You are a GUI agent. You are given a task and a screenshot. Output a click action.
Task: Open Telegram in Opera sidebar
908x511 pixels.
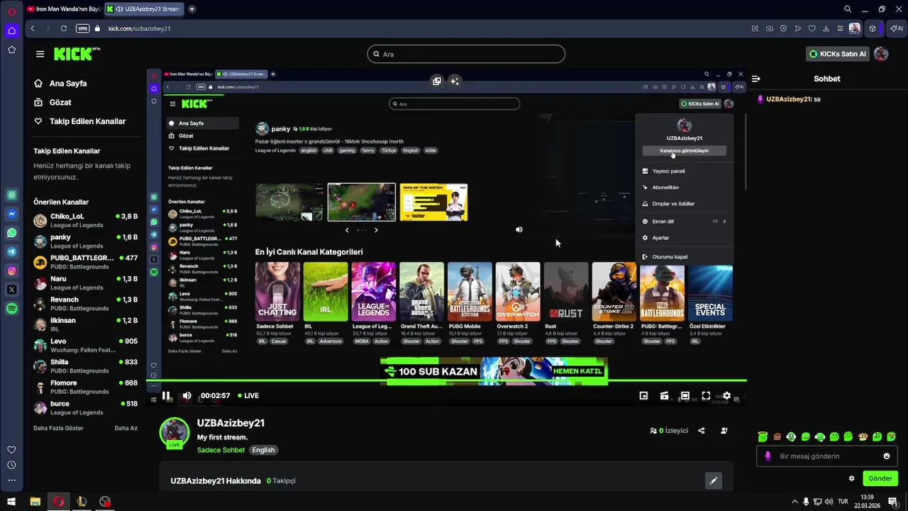pyautogui.click(x=11, y=251)
